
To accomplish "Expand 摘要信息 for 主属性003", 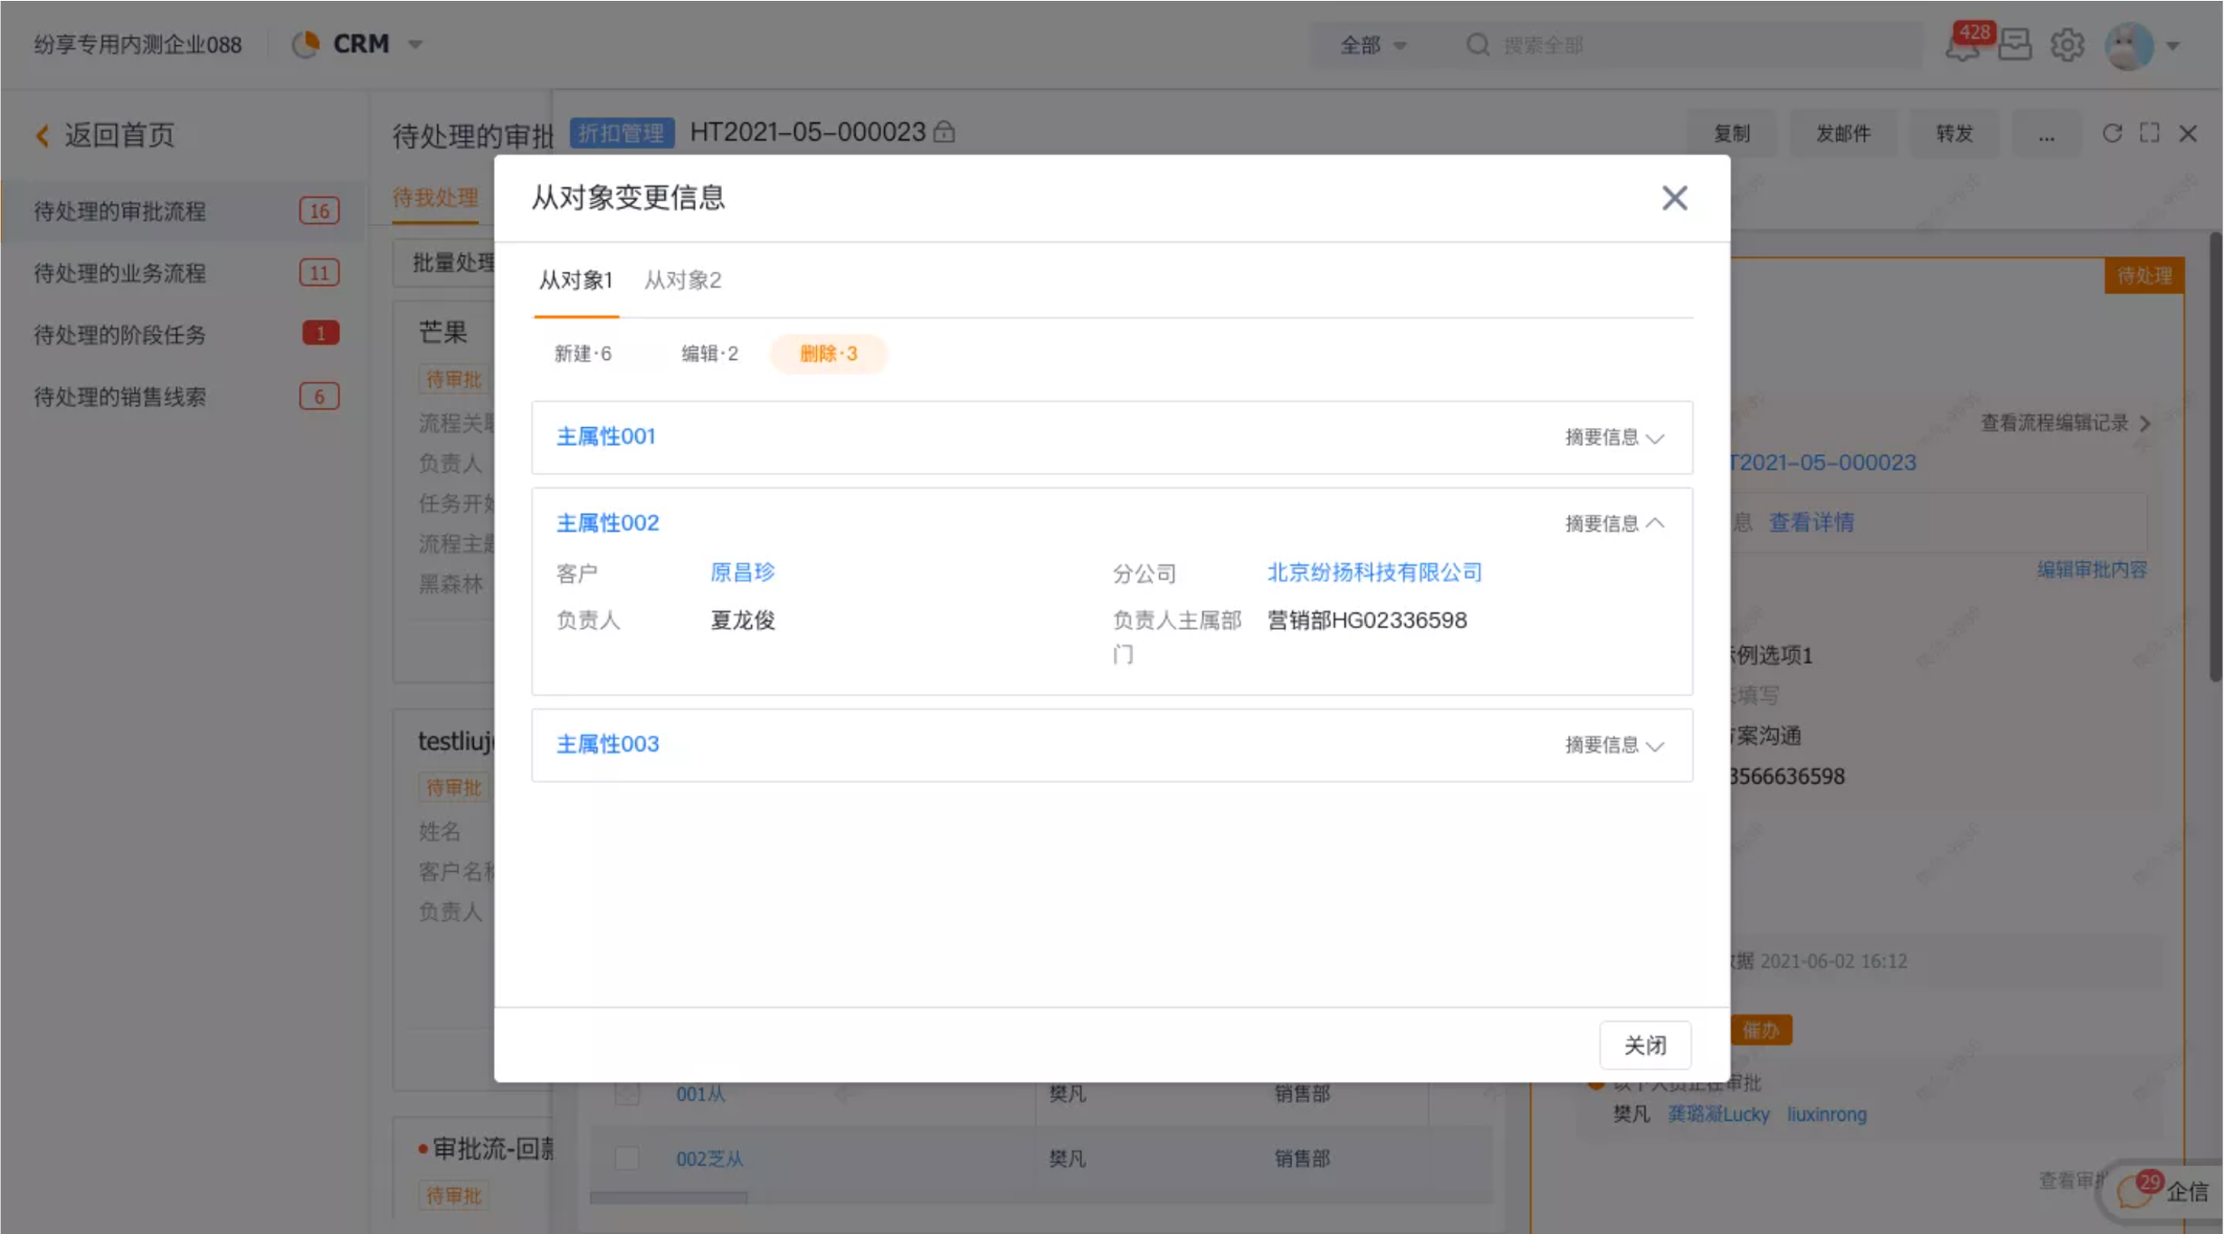I will tap(1614, 745).
